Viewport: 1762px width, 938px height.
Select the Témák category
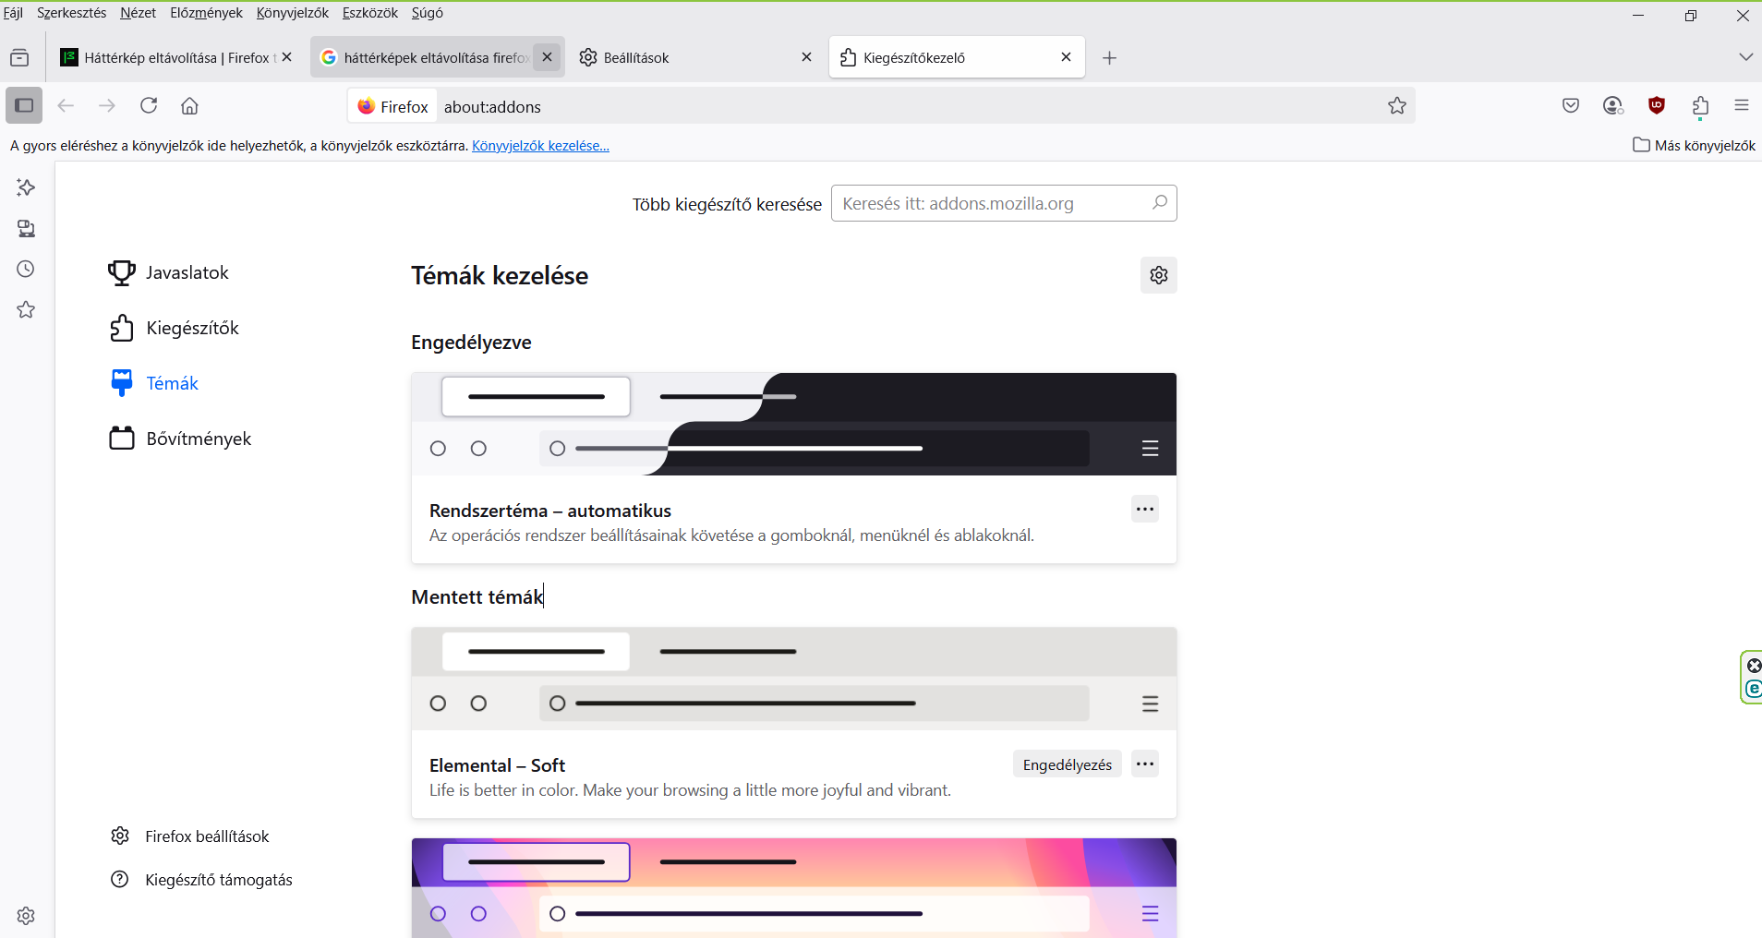point(153,383)
